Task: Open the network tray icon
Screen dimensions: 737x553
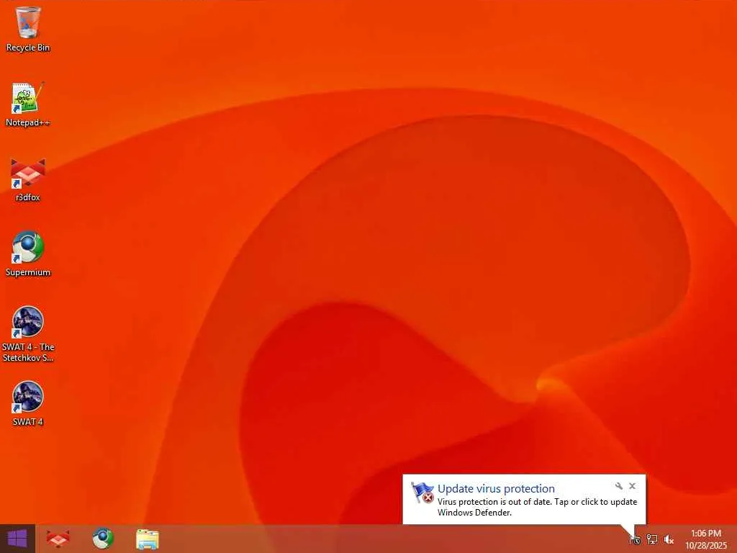Action: coord(652,539)
